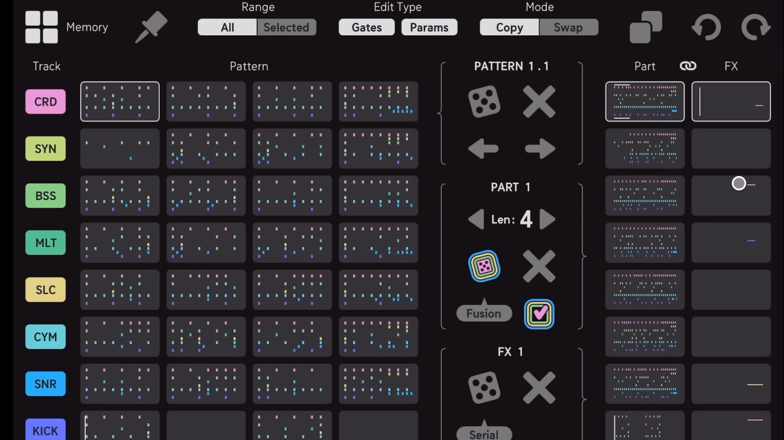Clear Pattern 1.1 with X

[539, 101]
